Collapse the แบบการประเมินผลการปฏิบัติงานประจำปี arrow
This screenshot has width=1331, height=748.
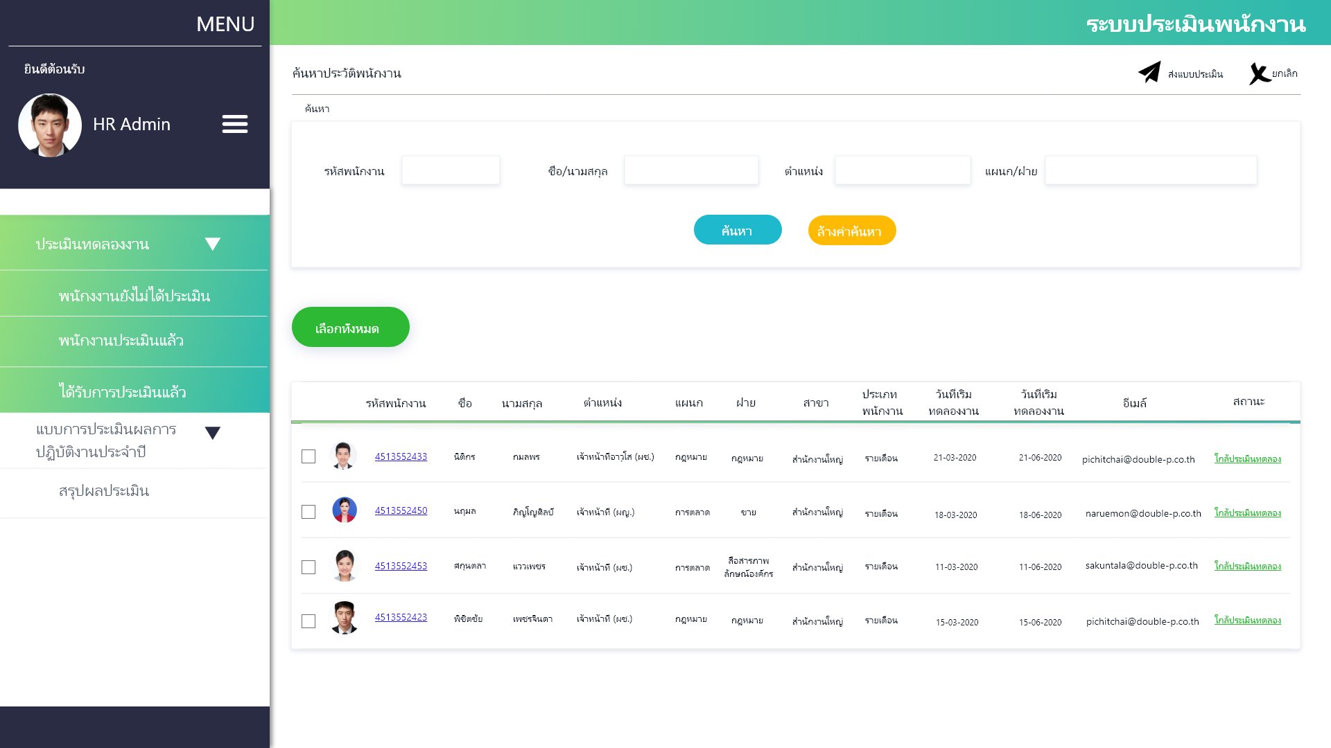[x=213, y=433]
